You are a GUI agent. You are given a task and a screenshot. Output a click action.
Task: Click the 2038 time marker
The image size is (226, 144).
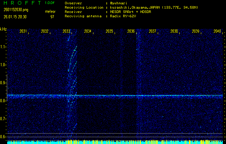click(174, 31)
